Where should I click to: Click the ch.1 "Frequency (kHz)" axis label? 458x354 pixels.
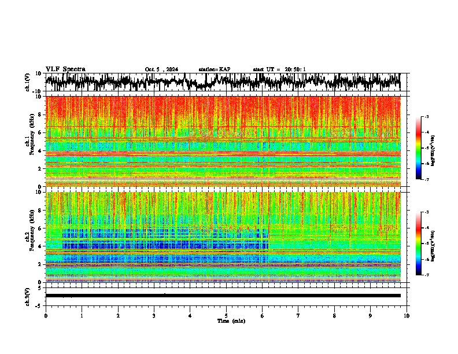[x=32, y=135]
